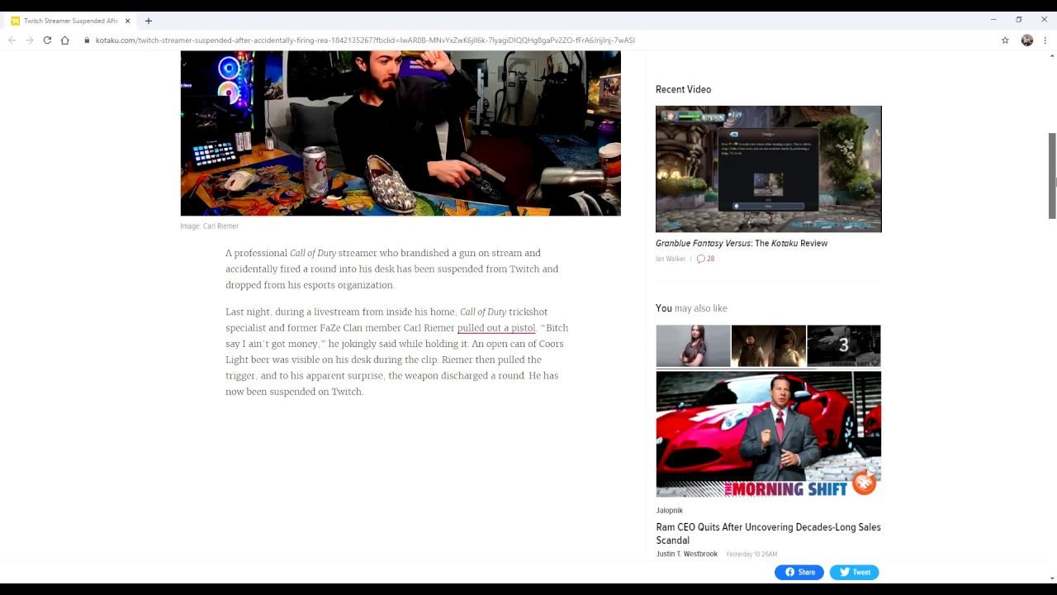Viewport: 1057px width, 595px height.
Task: Click the scrollbar down arrow
Action: [1052, 578]
